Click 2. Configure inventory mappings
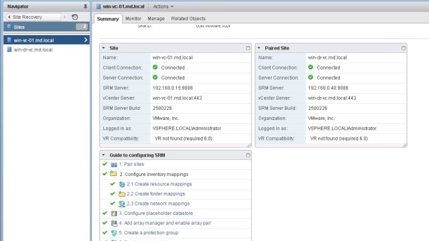The height and width of the screenshot is (241, 429). tap(154, 174)
